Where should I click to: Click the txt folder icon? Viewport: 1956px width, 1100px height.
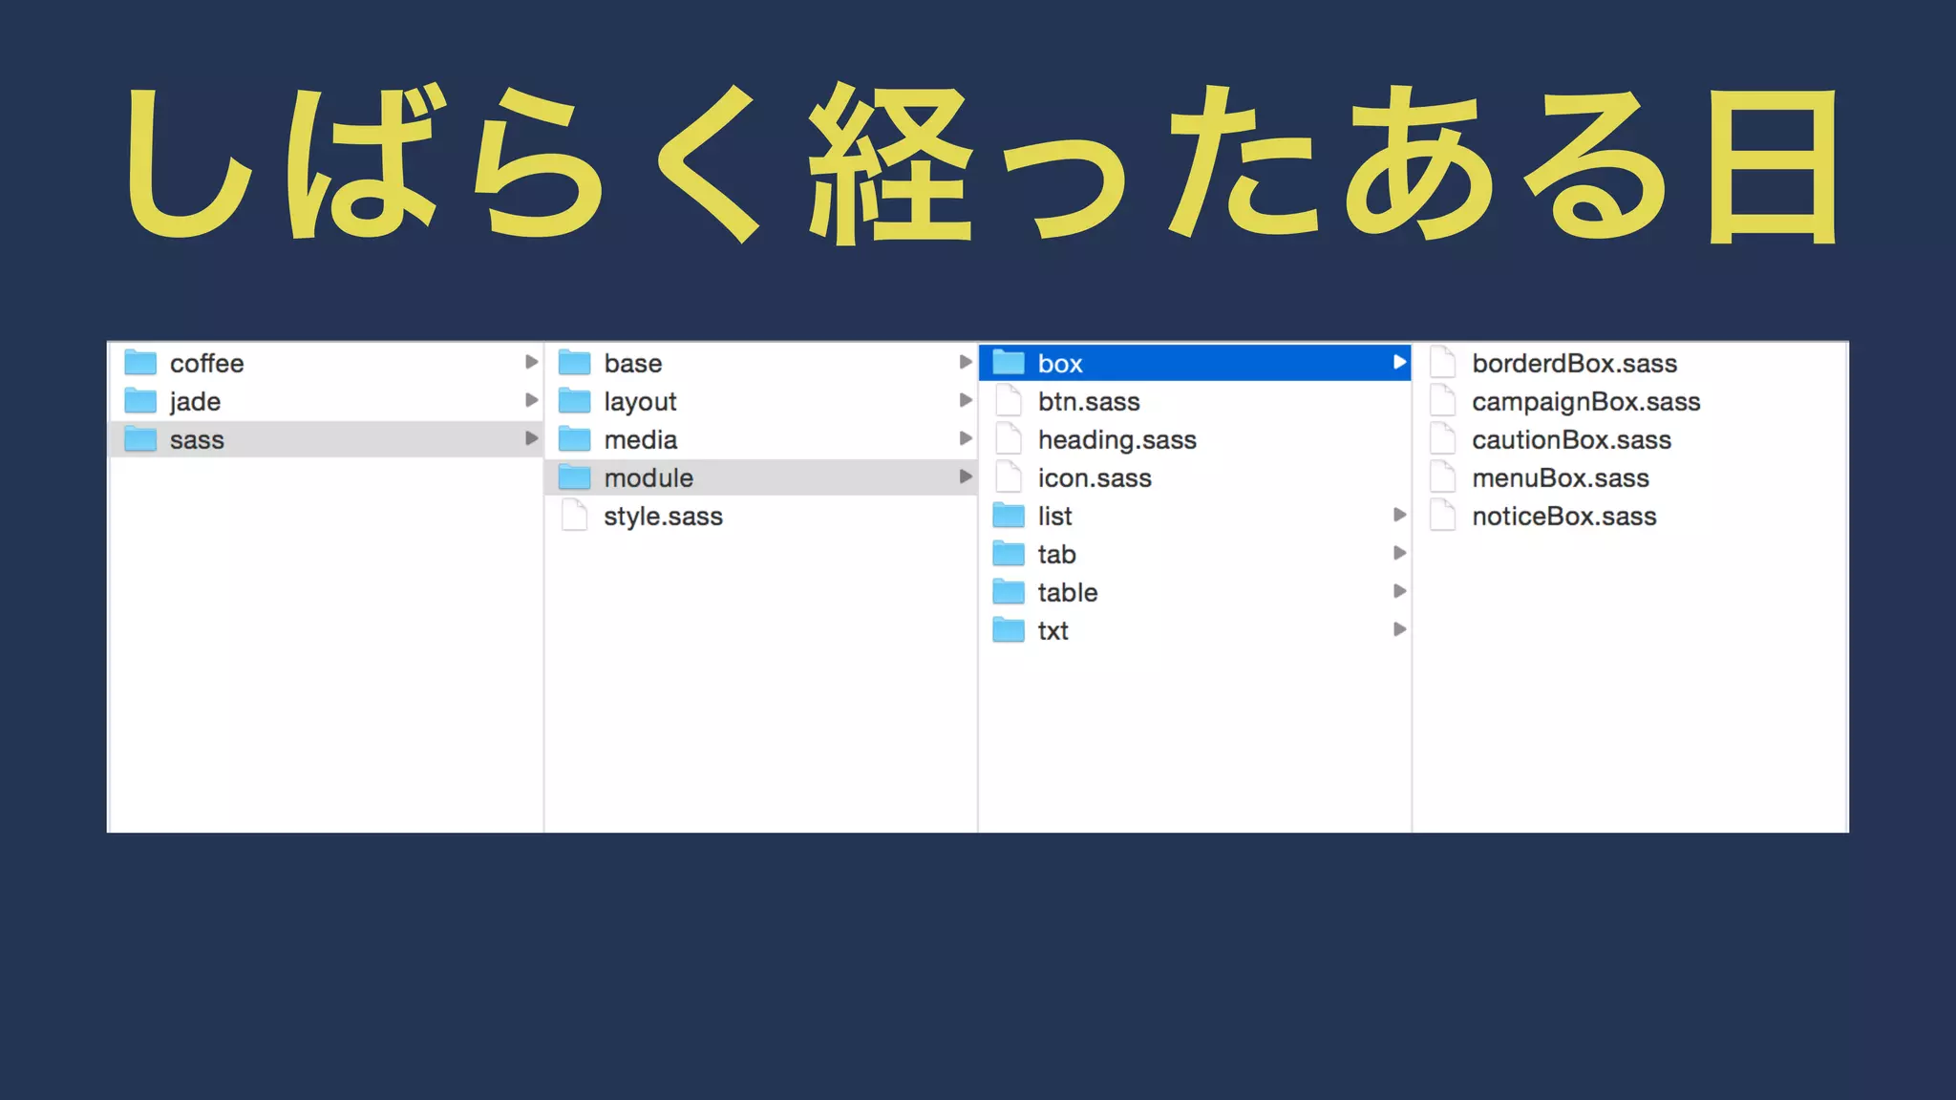pyautogui.click(x=1009, y=630)
